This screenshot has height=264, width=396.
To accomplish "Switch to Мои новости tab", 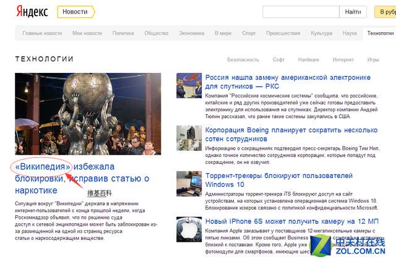I will 87,33.
